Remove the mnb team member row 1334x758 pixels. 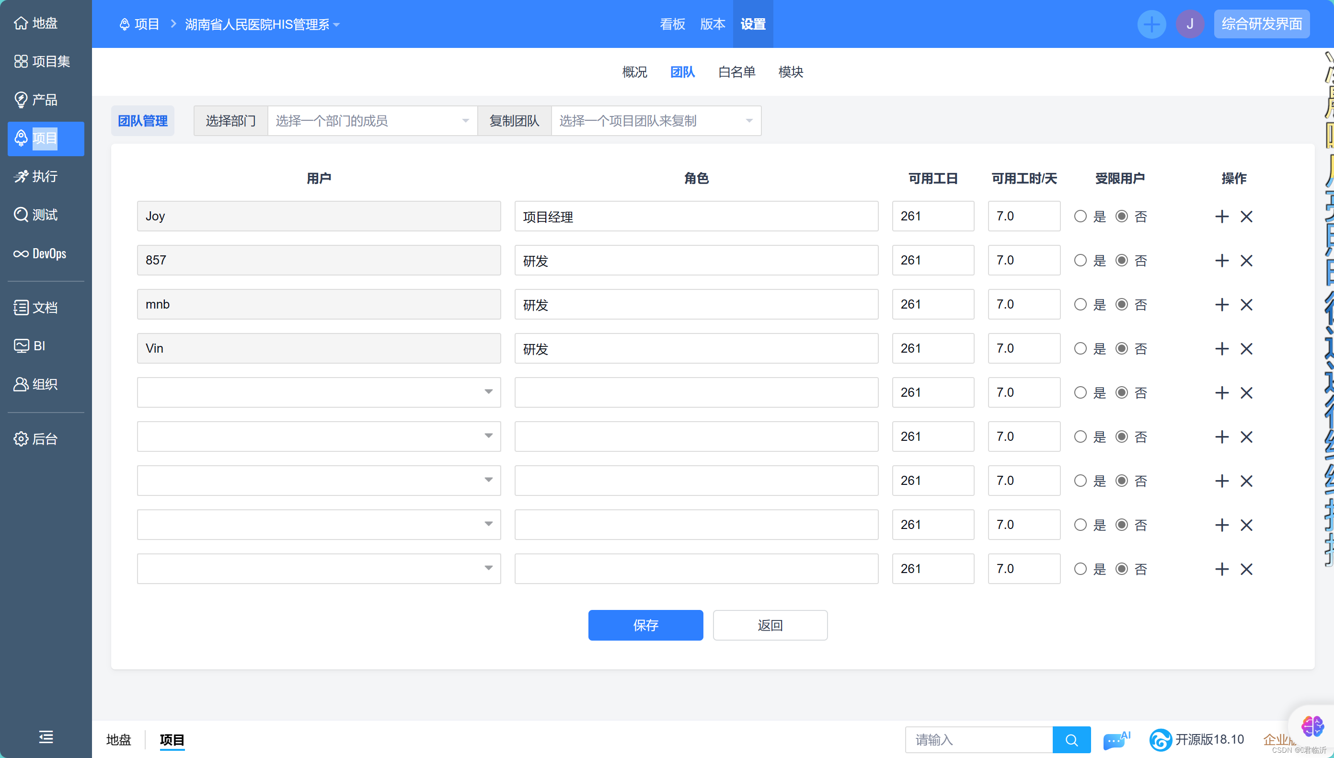[1246, 305]
